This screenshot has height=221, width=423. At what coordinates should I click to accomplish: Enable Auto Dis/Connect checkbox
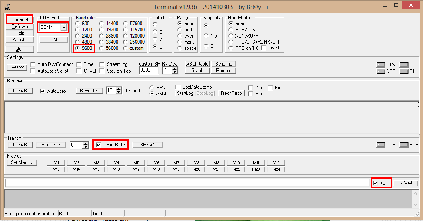click(33, 64)
